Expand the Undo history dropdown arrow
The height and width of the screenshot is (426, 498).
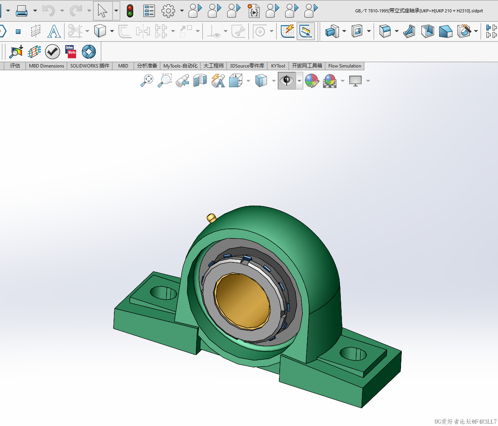tap(62, 11)
